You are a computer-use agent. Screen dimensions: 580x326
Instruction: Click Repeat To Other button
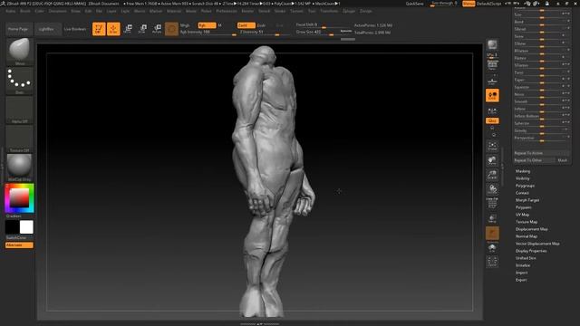pyautogui.click(x=534, y=160)
